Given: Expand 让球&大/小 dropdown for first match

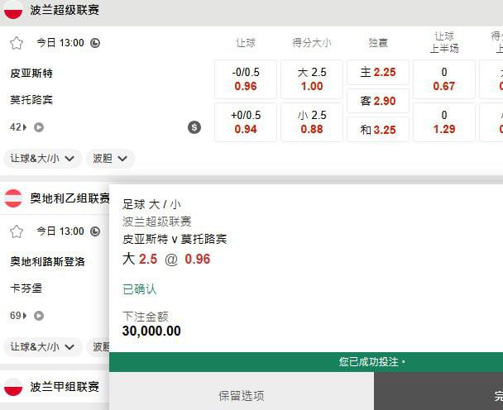Looking at the screenshot, I should [44, 158].
